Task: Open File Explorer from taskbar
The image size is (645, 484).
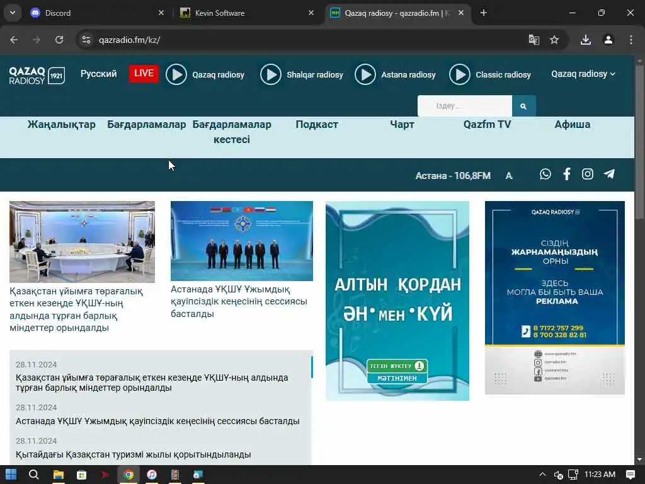Action: pyautogui.click(x=59, y=475)
